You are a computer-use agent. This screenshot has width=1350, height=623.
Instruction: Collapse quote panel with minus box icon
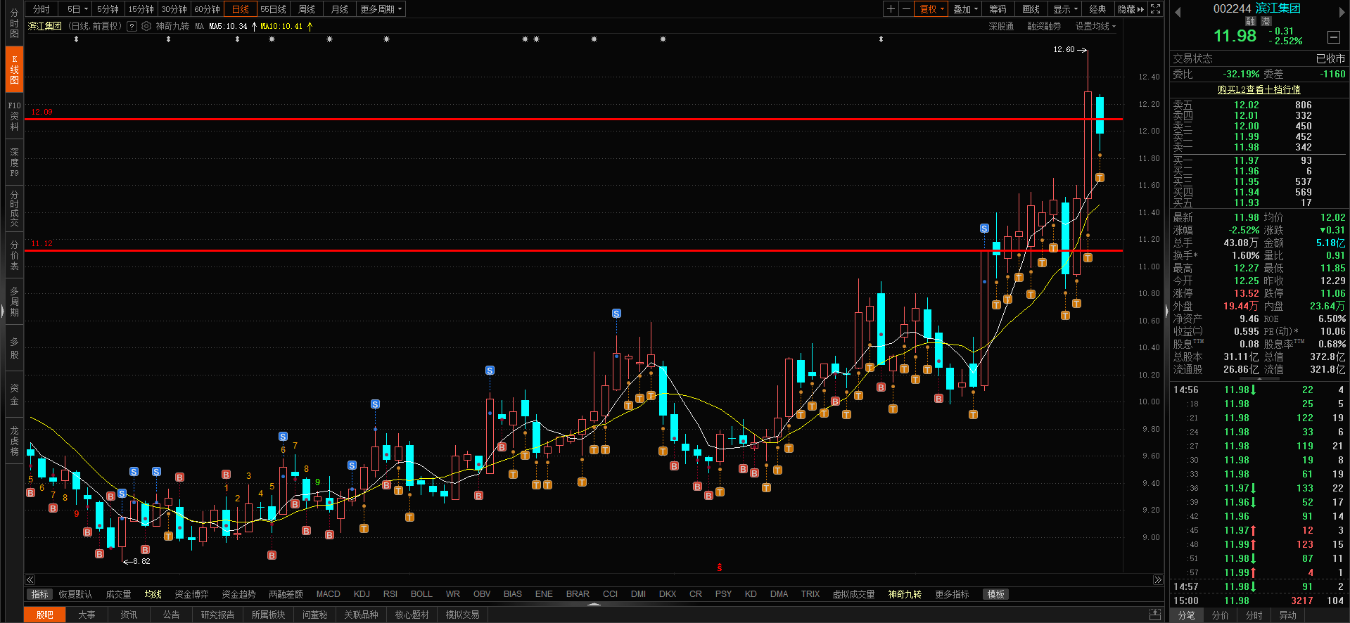click(x=1334, y=37)
